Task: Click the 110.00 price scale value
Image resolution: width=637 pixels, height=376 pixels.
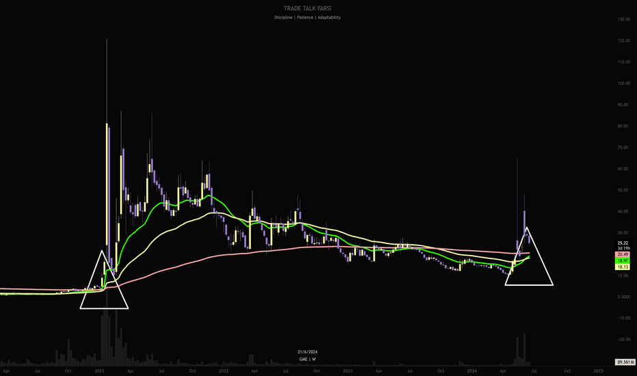Action: click(x=623, y=62)
